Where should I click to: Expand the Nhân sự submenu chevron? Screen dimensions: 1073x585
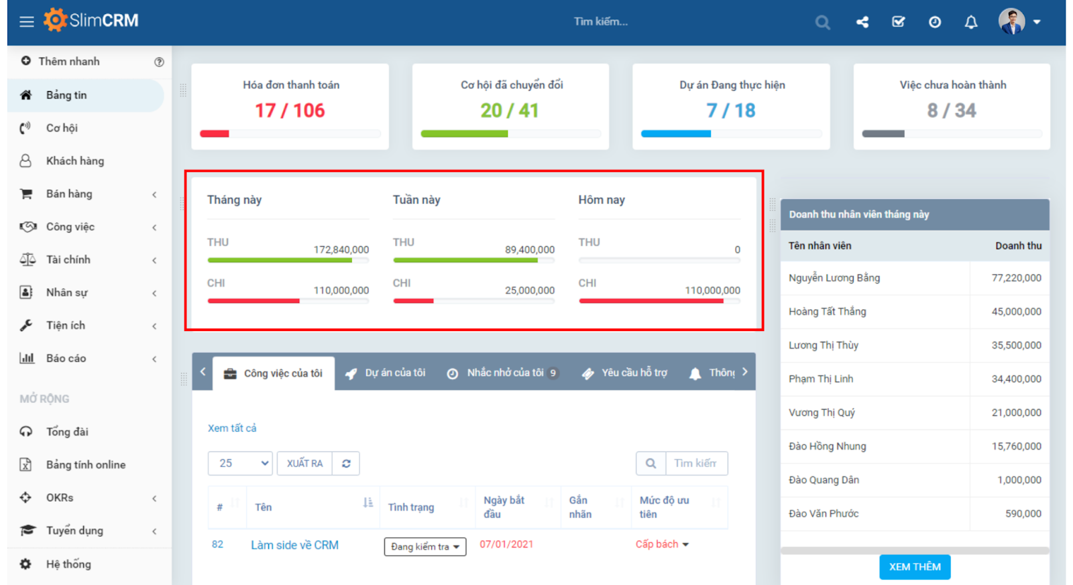pyautogui.click(x=154, y=293)
